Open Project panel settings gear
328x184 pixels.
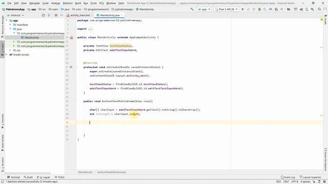coord(56,15)
